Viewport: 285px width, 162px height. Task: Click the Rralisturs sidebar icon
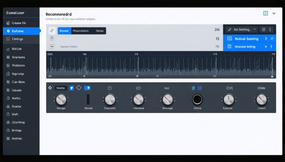click(8, 66)
